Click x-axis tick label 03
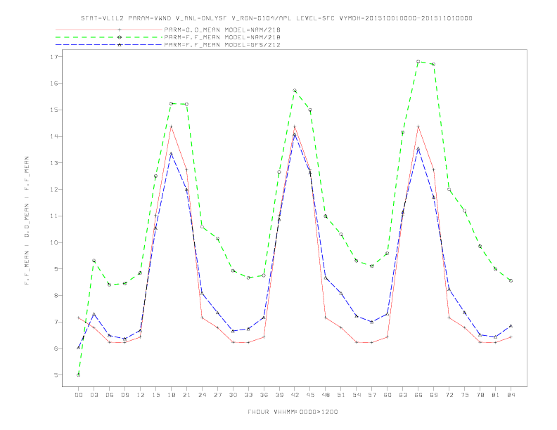Screen dimensions: 557x430 94,395
